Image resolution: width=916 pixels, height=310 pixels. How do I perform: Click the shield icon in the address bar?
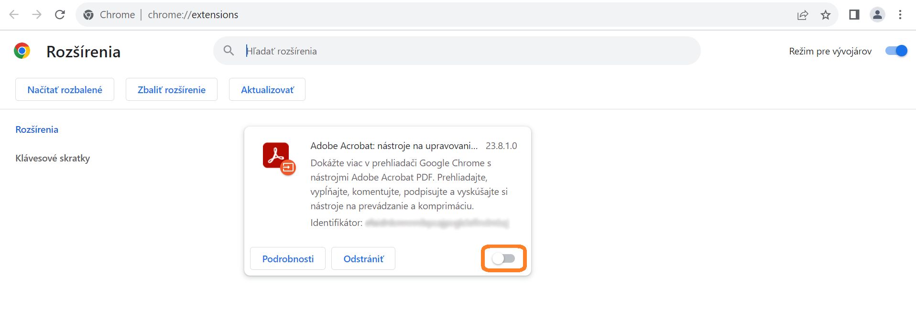coord(89,15)
